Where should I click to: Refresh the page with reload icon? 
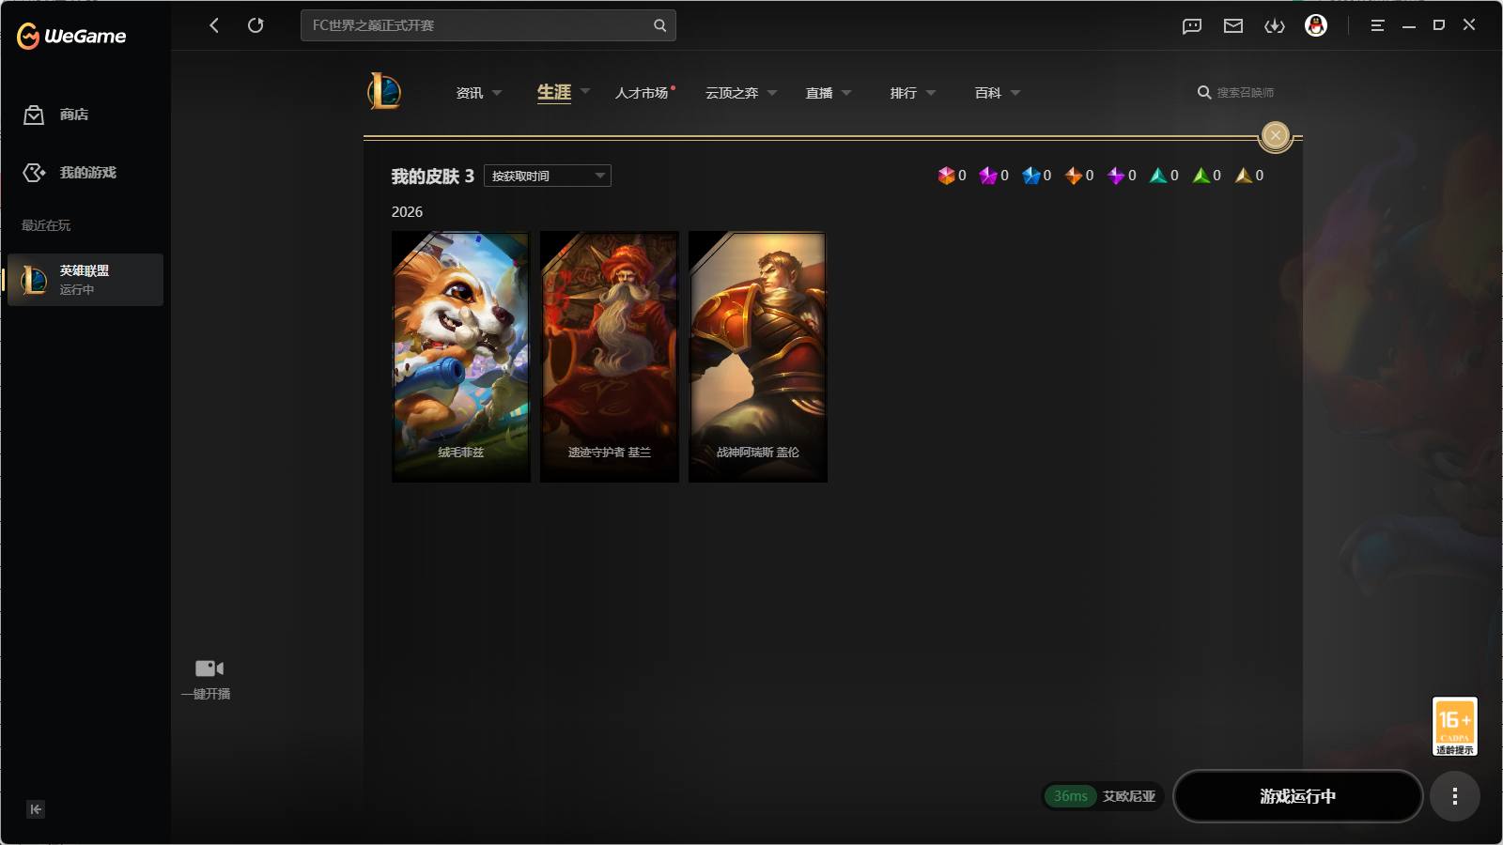click(x=256, y=25)
